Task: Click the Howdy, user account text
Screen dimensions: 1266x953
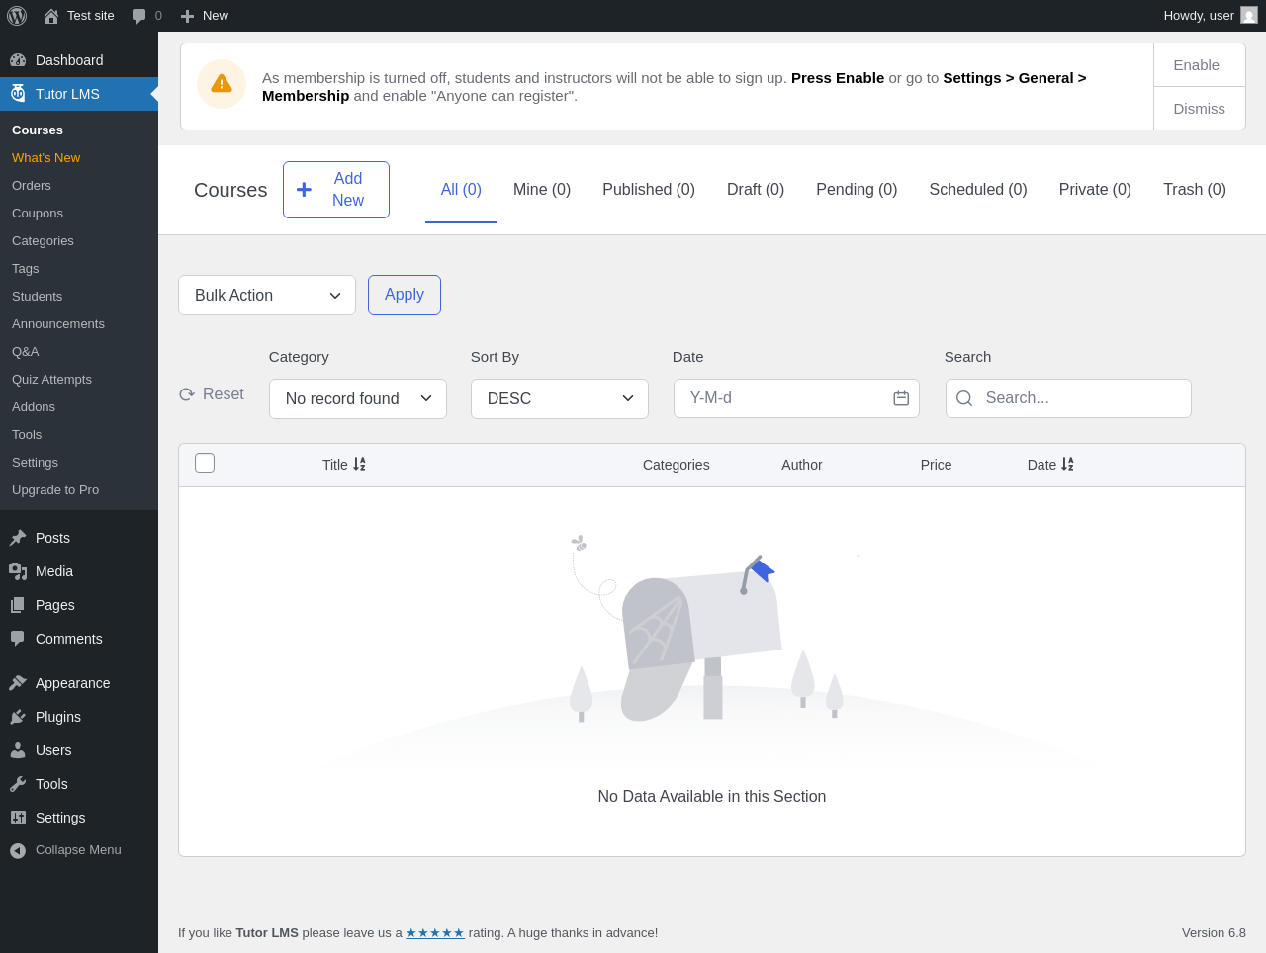Action: point(1199,16)
